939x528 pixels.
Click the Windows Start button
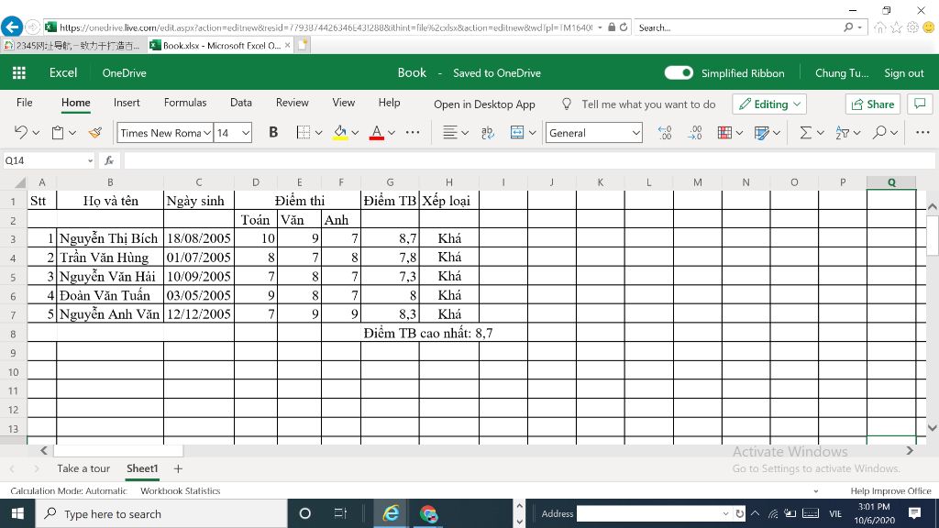point(17,513)
